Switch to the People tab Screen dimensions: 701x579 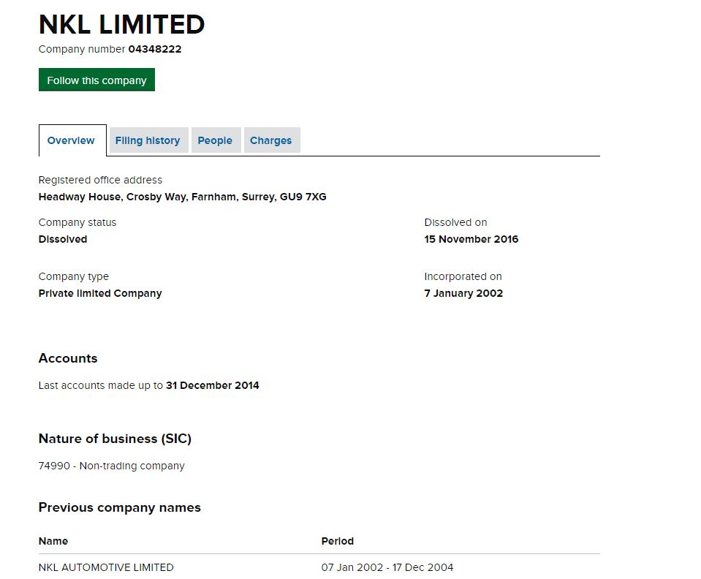215,140
